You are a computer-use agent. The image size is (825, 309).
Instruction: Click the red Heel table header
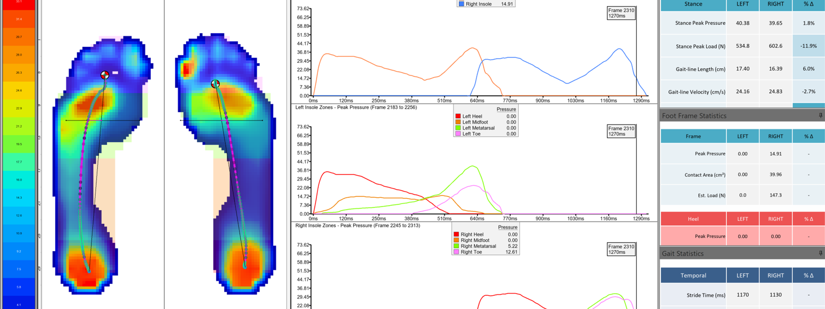pyautogui.click(x=693, y=219)
